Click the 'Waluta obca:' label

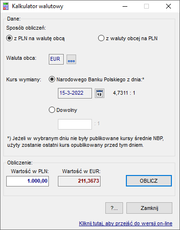[x=21, y=58]
